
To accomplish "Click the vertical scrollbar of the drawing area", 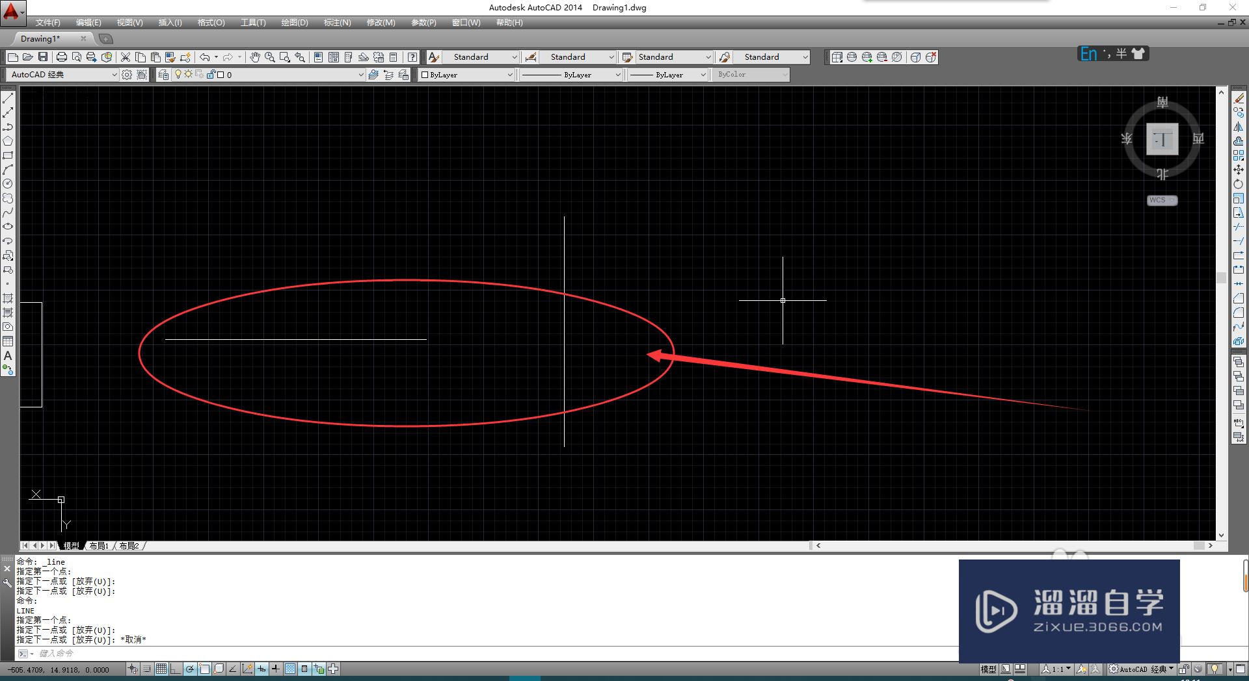I will (1221, 314).
